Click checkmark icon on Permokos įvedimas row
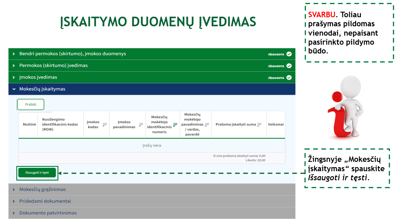The width and height of the screenshot is (397, 220). tap(289, 66)
